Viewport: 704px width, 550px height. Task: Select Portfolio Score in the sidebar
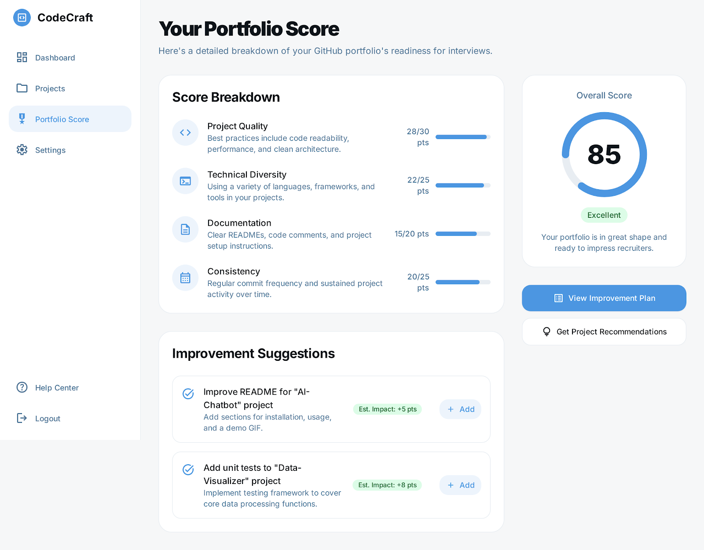click(62, 119)
